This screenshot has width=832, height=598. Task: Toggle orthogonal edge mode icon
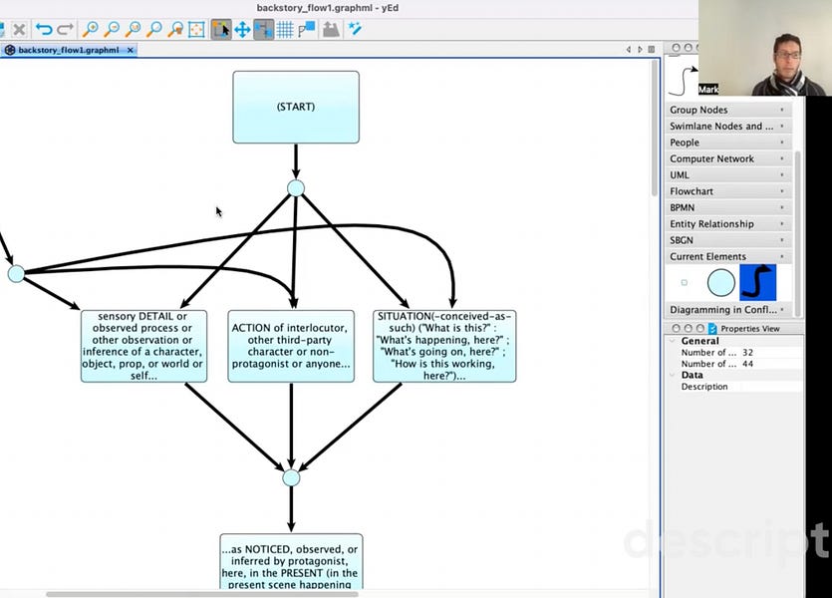pos(263,29)
